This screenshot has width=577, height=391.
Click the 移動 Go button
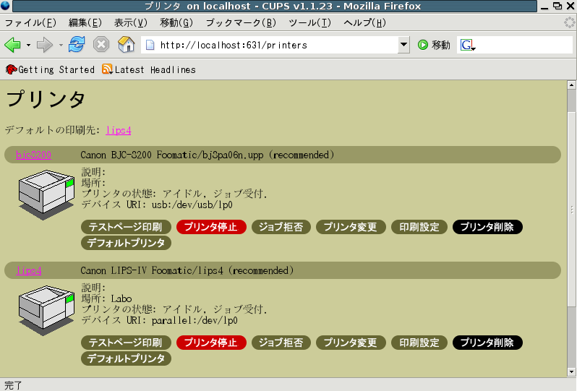(x=434, y=45)
